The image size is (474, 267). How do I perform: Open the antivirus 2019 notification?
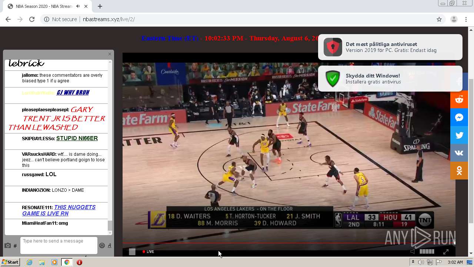(390, 47)
